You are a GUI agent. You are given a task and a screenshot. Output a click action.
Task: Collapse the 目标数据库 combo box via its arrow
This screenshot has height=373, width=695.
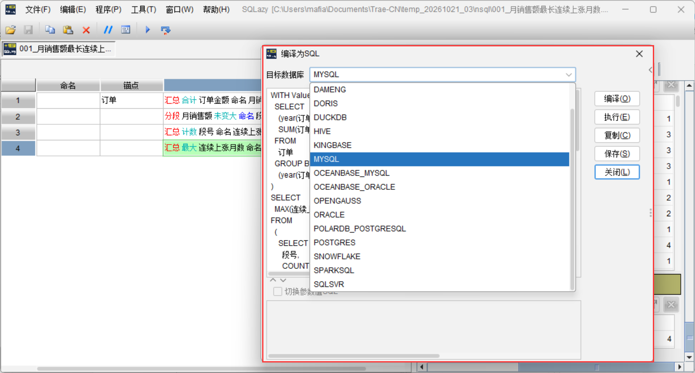tap(569, 75)
